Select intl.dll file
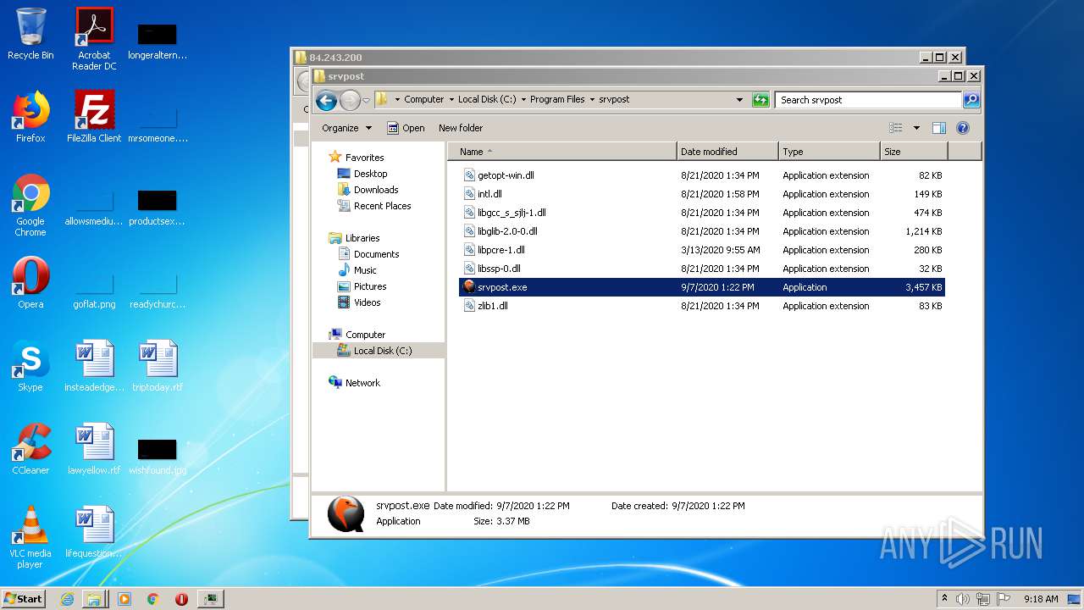 (702, 194)
